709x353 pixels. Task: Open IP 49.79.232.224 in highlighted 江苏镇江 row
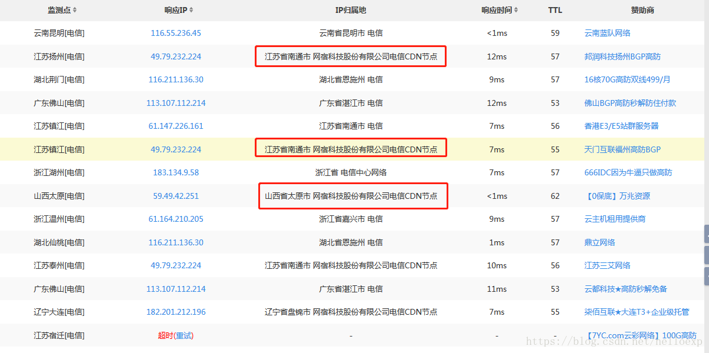(x=176, y=149)
